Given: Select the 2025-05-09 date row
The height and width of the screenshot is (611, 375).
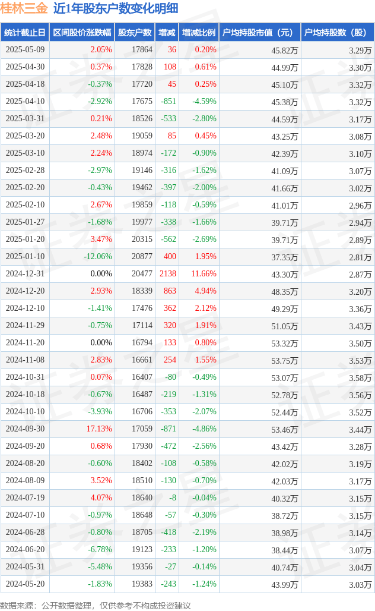Looking at the screenshot, I should pos(25,50).
